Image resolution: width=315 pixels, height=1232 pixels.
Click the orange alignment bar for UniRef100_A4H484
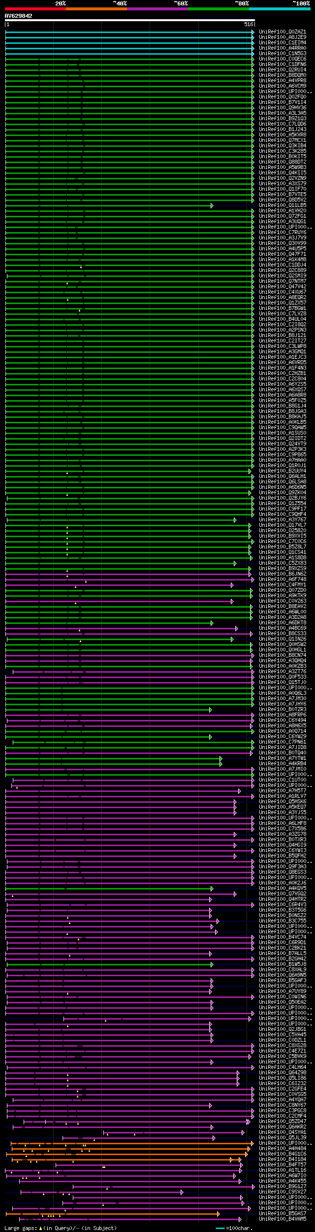click(x=130, y=1149)
